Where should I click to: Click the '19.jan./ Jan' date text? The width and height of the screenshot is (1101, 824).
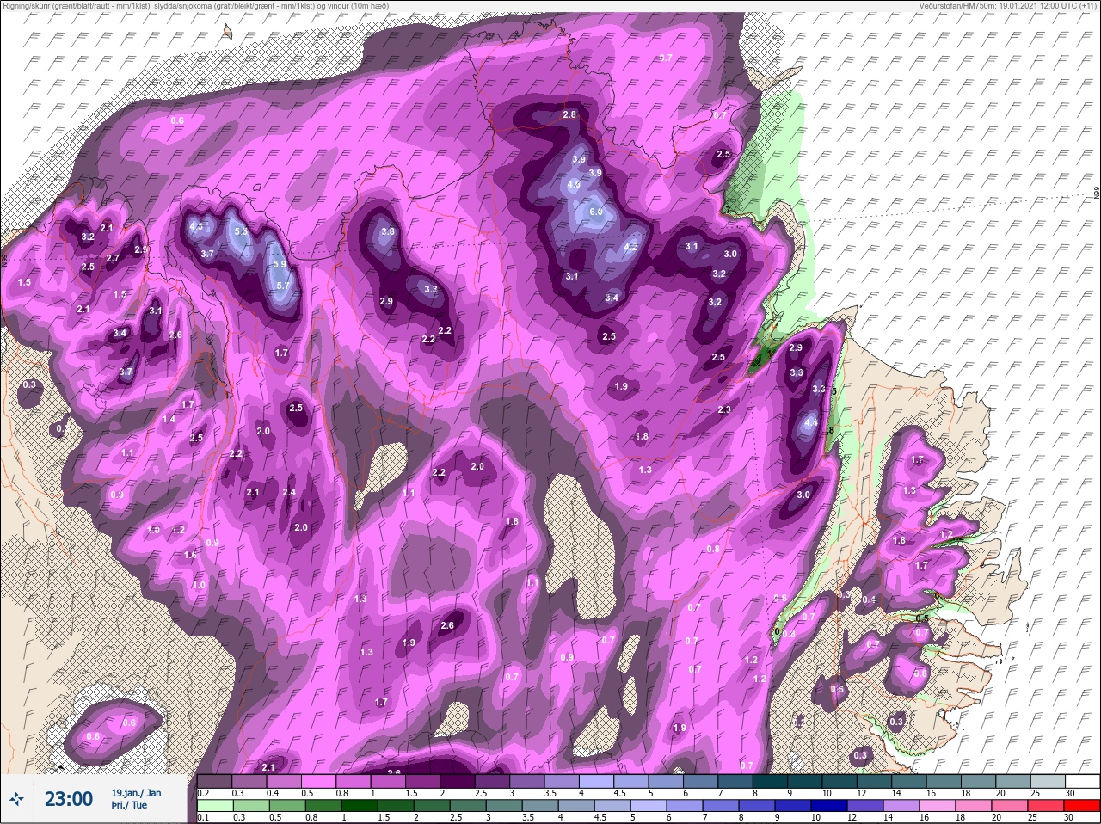click(136, 792)
